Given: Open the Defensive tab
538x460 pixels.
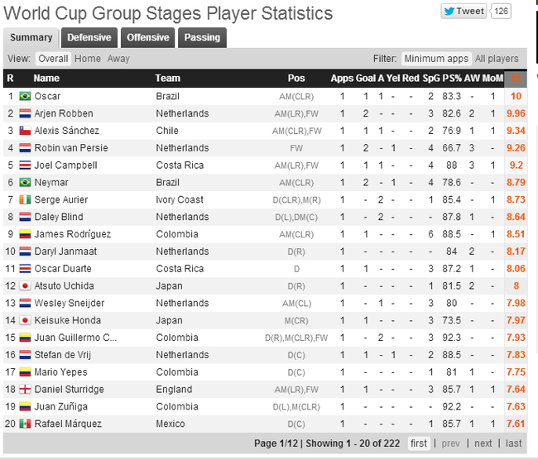Looking at the screenshot, I should [89, 38].
